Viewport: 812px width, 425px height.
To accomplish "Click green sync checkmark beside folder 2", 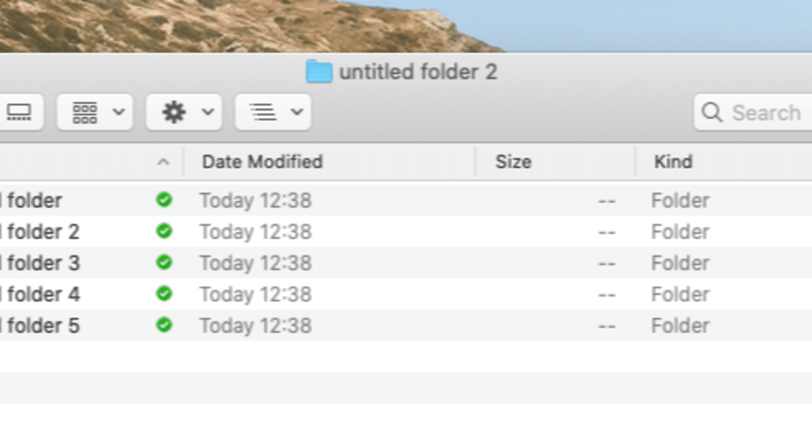I will 164,231.
